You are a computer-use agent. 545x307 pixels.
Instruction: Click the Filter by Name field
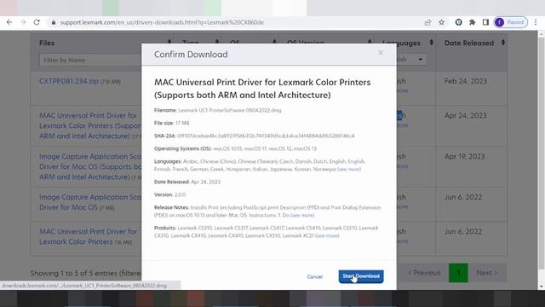(x=90, y=60)
